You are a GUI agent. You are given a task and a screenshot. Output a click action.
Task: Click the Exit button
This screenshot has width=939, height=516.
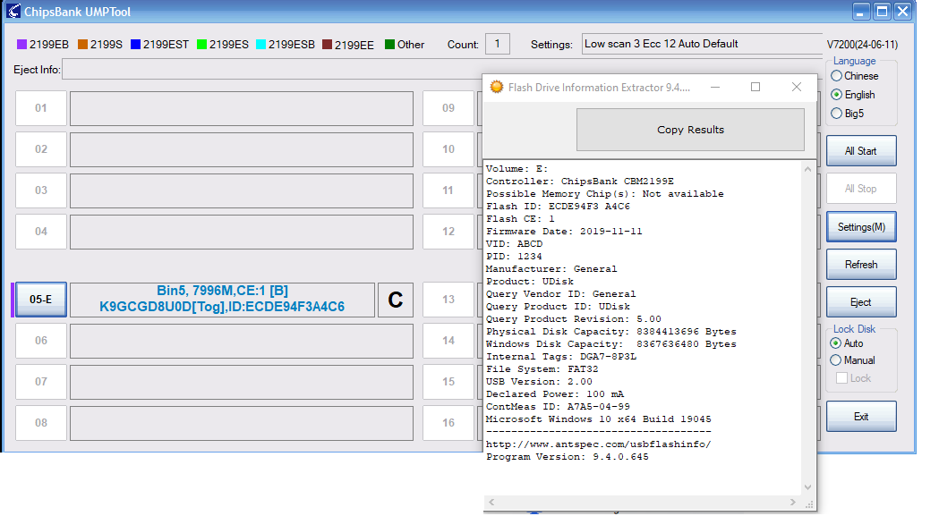[861, 417]
